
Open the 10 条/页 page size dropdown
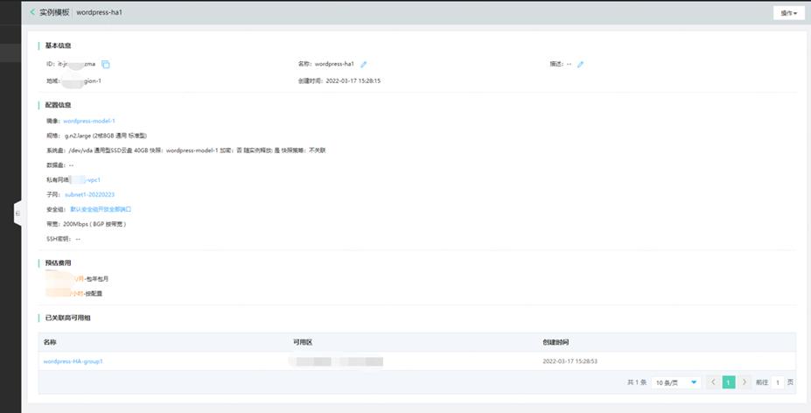pyautogui.click(x=676, y=382)
